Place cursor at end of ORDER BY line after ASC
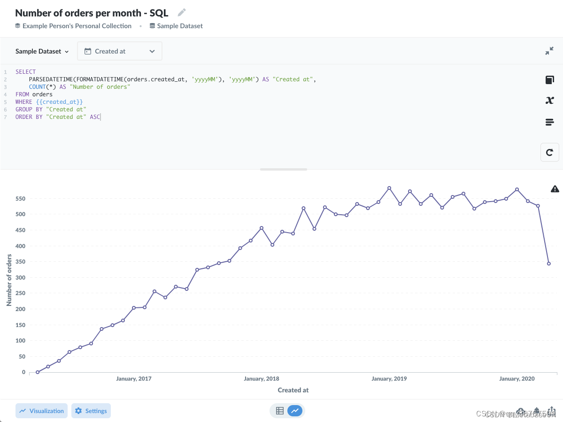Screen dimensions: 563x422 click(100, 117)
